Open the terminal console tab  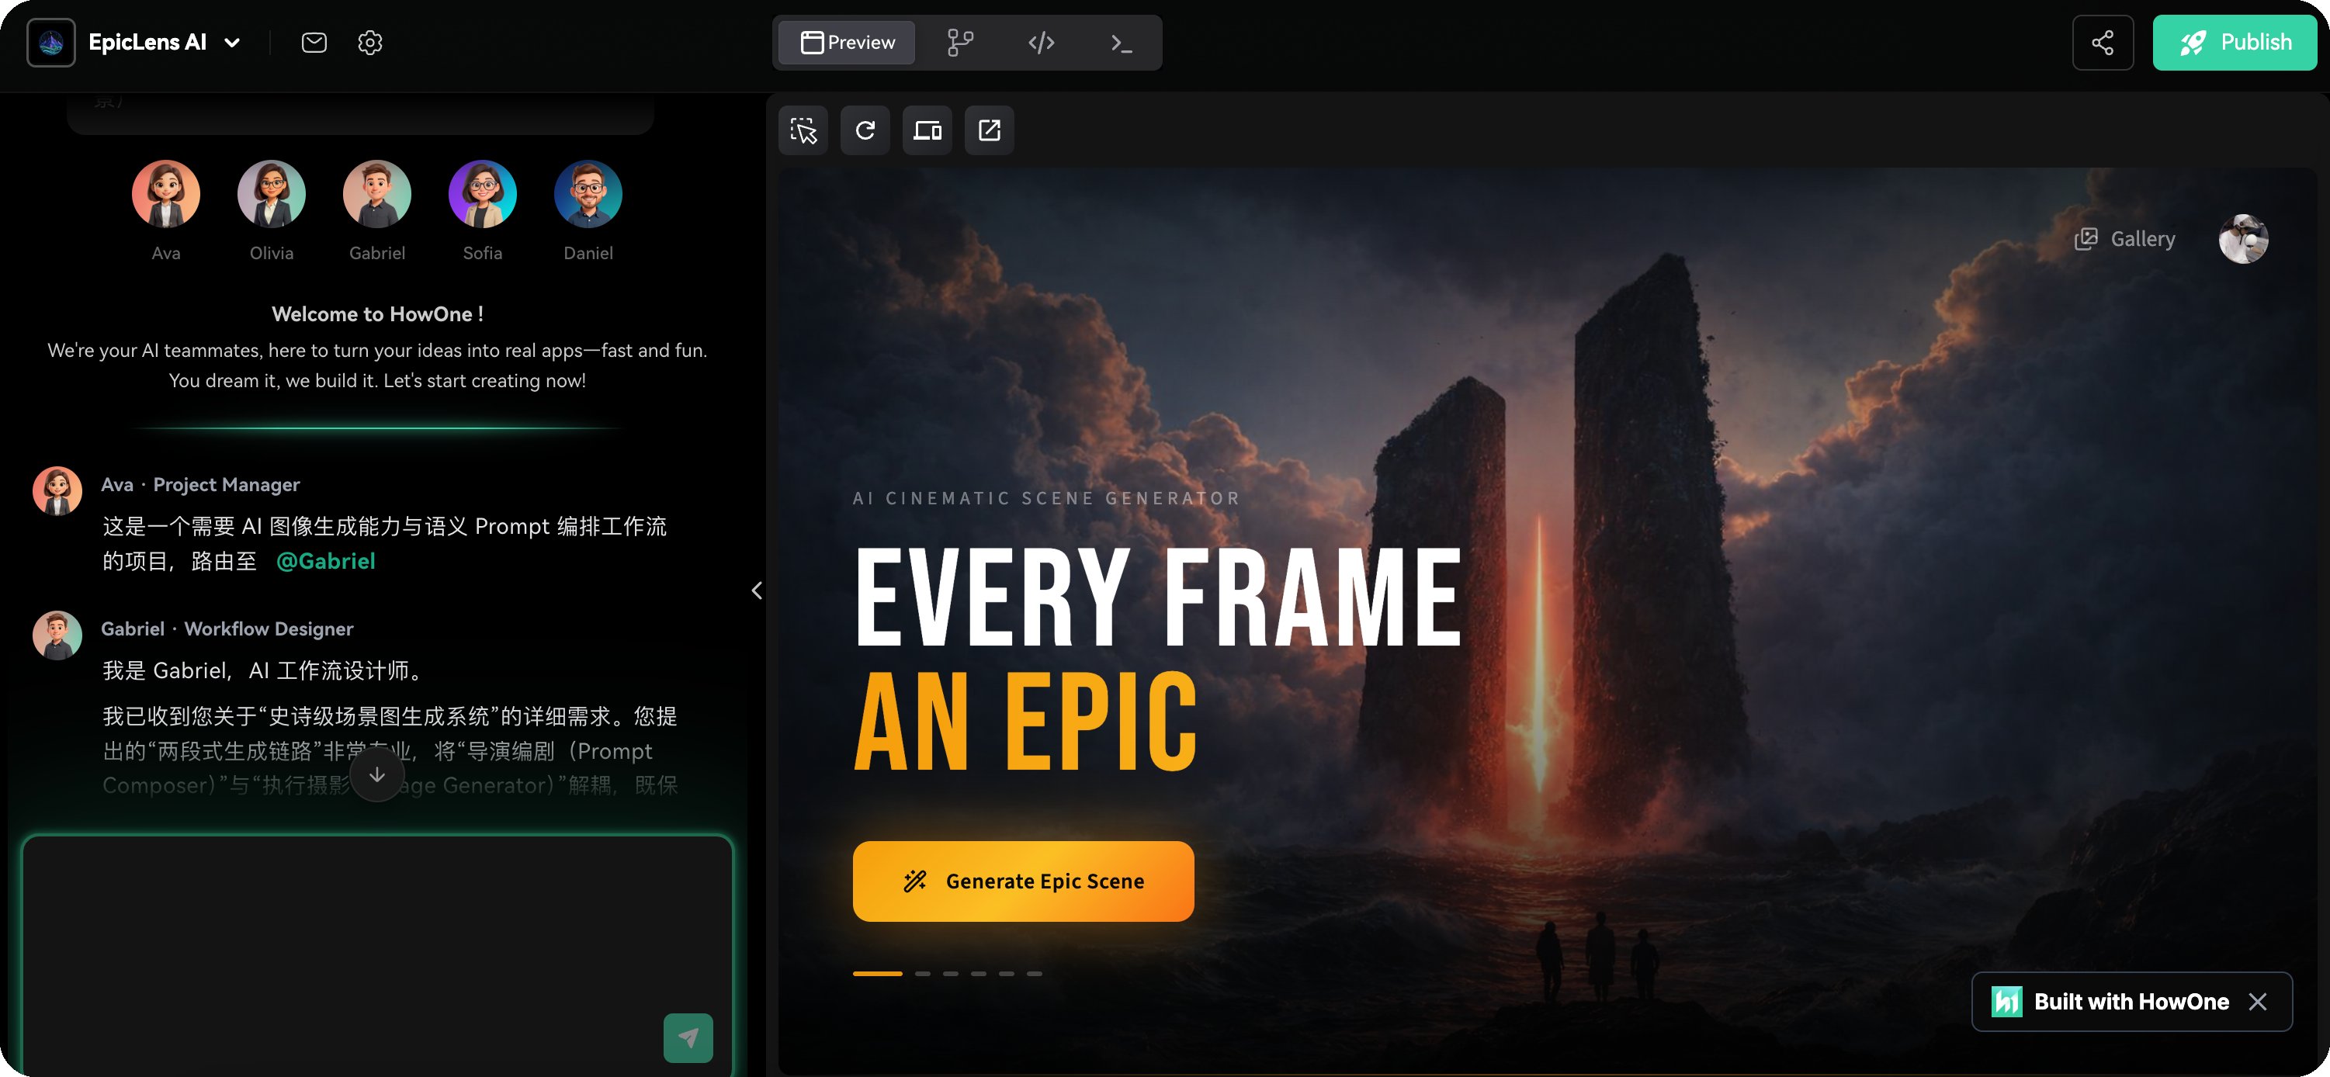(1122, 43)
